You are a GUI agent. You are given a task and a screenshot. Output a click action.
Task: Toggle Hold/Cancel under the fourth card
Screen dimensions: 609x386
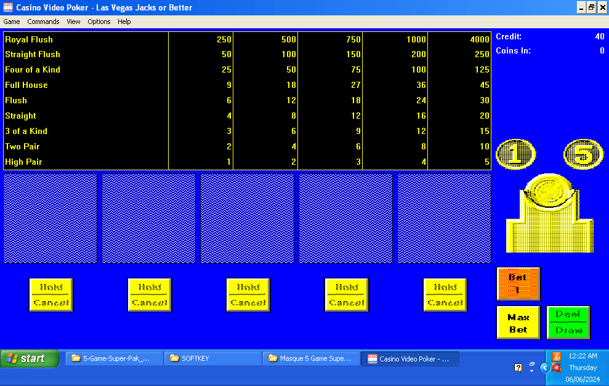pos(347,295)
